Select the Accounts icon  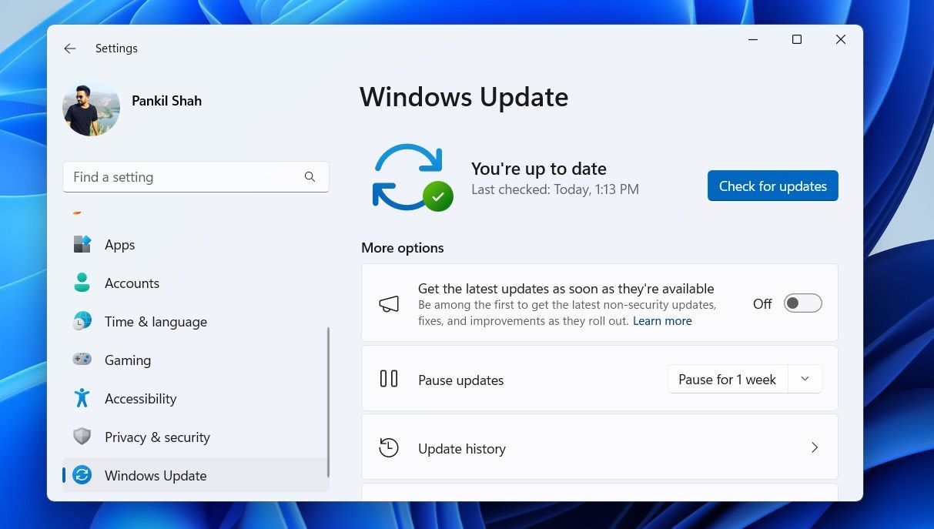(x=82, y=283)
